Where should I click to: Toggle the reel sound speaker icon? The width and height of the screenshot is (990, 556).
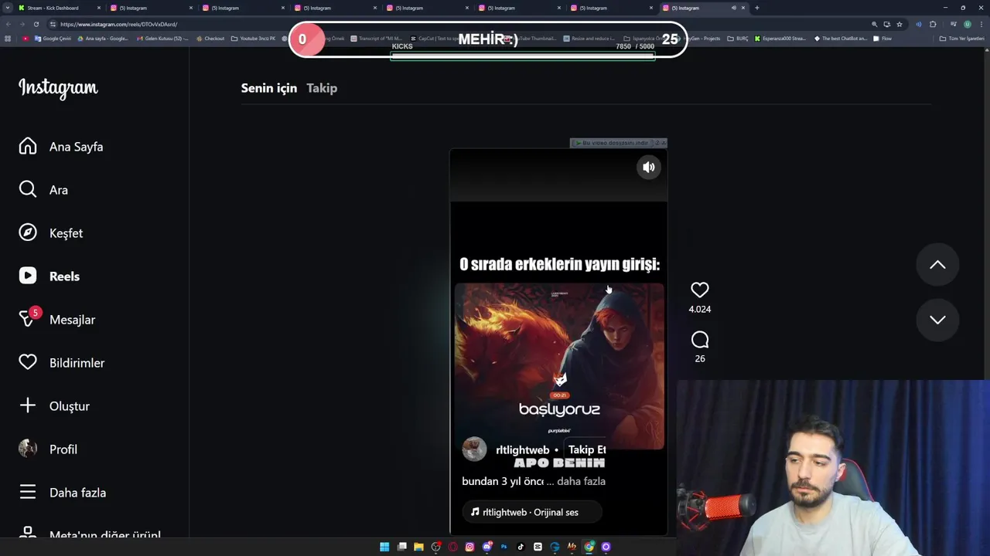pos(649,167)
